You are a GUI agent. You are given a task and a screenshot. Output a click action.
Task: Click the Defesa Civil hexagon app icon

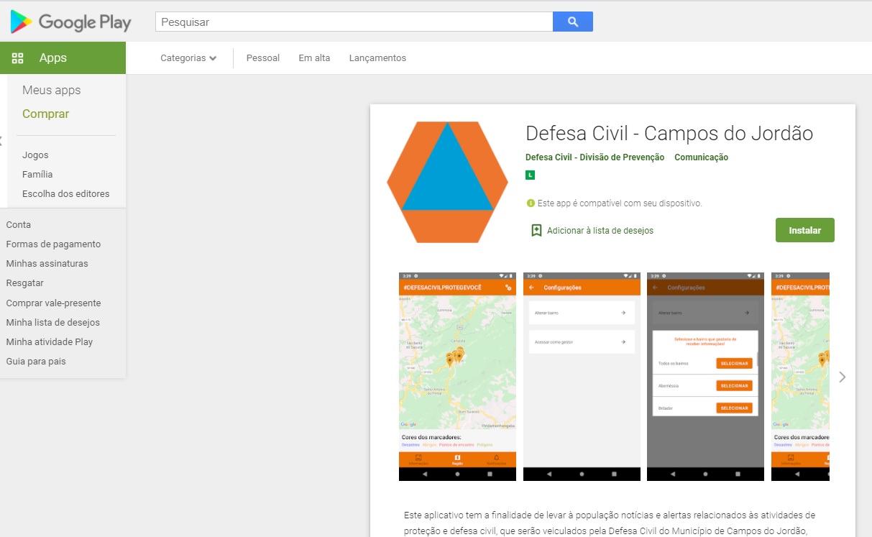[447, 183]
